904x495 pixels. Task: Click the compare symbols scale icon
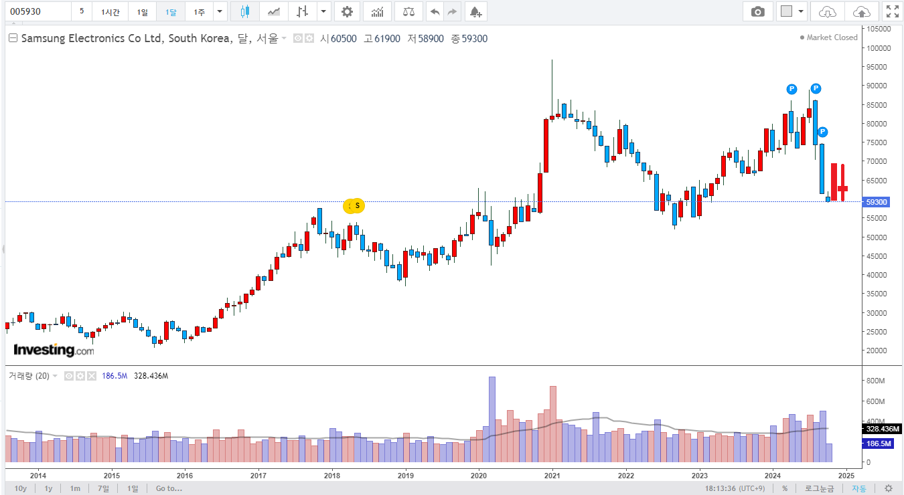pyautogui.click(x=408, y=11)
